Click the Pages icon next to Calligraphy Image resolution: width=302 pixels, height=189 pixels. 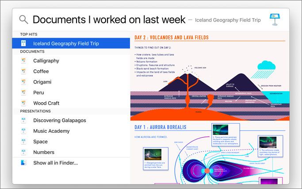[23, 61]
